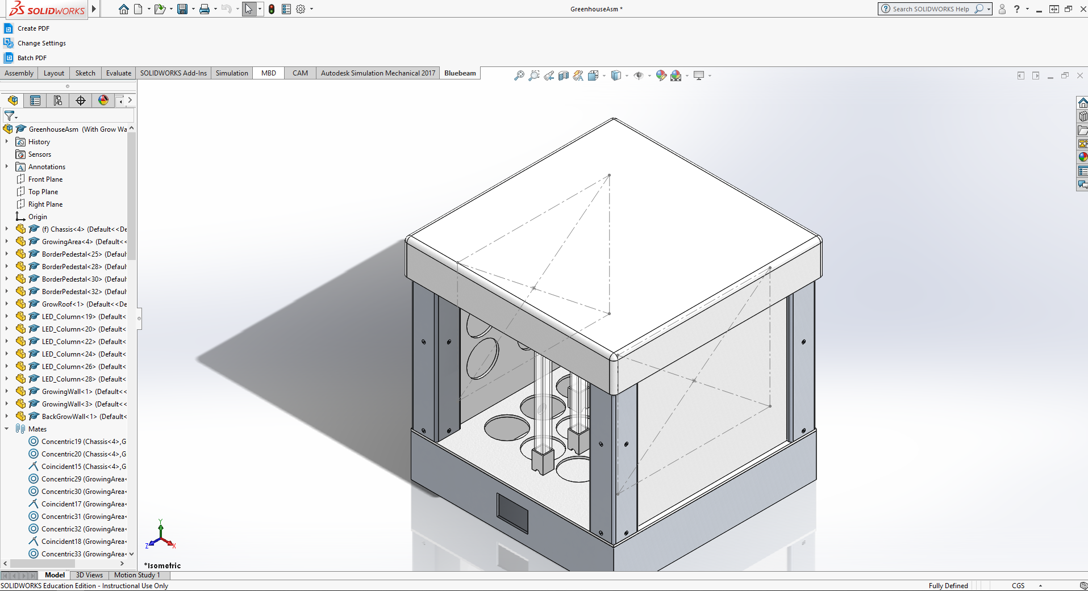Click the Undo icon
The image size is (1088, 591).
[226, 9]
